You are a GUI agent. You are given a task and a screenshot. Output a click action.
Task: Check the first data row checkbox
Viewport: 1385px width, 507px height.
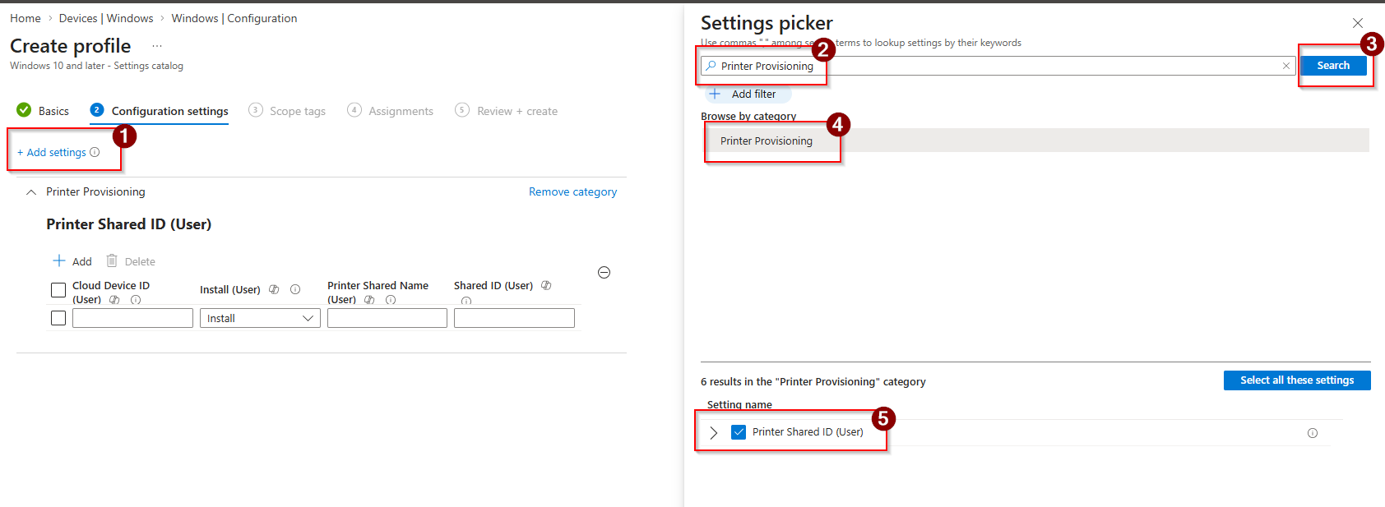[x=58, y=318]
